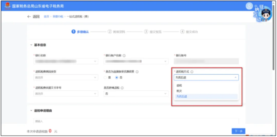This screenshot has width=277, height=137.
Task: Click info icon beside 是否跨境退税
Action: 122,88
